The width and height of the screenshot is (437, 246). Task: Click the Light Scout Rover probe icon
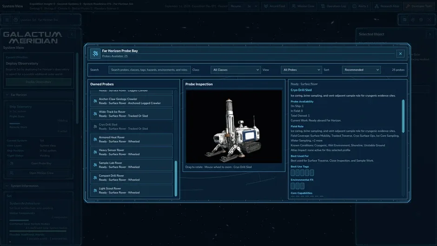coord(95,191)
